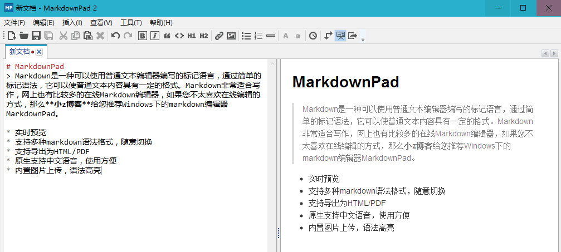Viewport: 561px width, 252px height.
Task: Save the document with the floppy icon
Action: coord(36,36)
